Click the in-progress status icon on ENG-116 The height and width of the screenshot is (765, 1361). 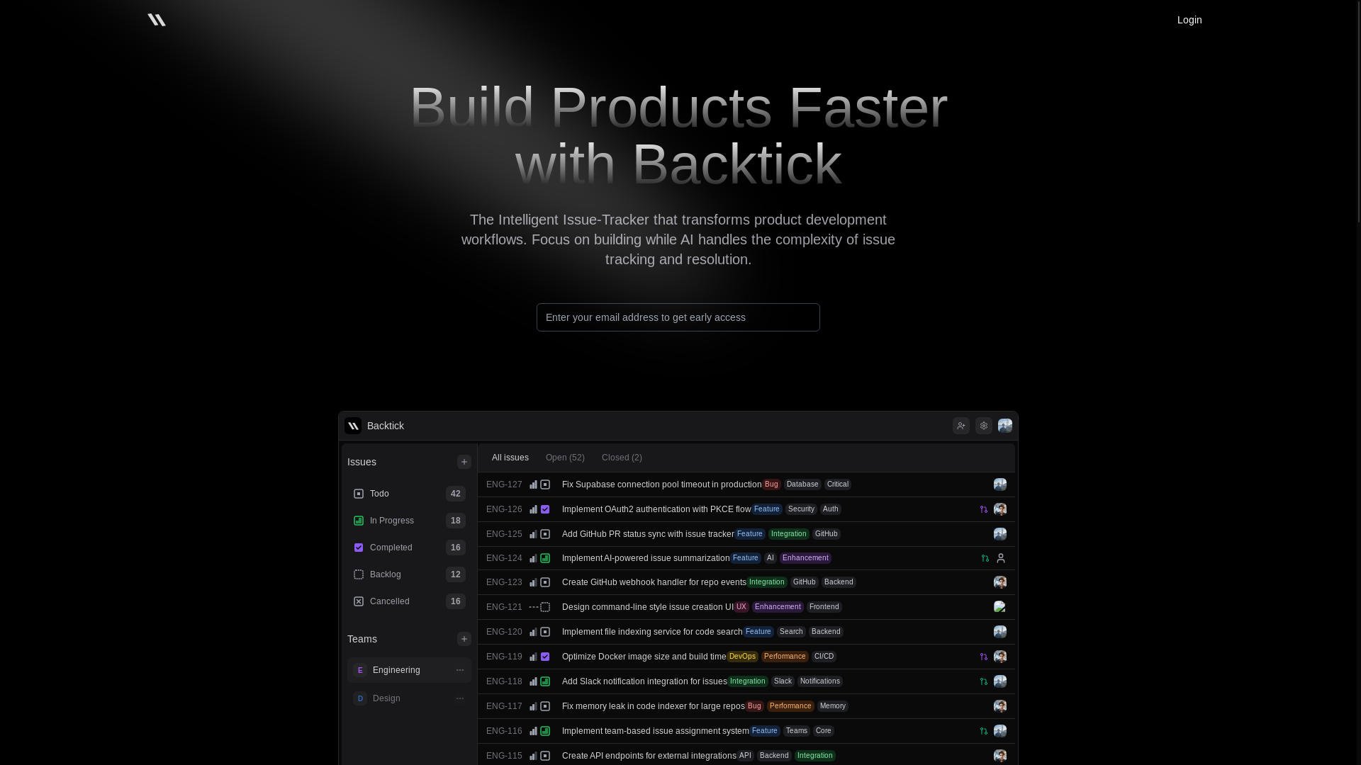point(545,731)
